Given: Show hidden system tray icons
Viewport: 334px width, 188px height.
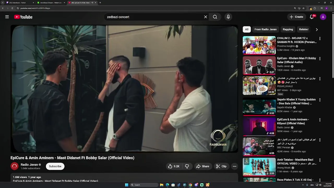Looking at the screenshot, I should click(x=303, y=185).
